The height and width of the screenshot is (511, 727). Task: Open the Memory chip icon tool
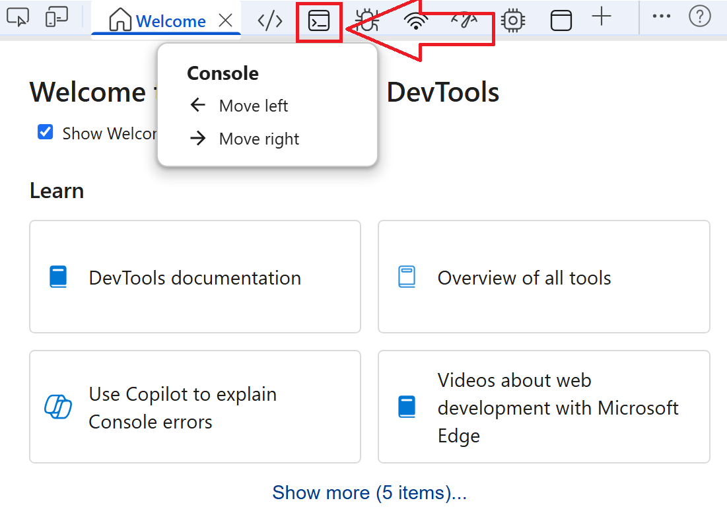point(513,20)
